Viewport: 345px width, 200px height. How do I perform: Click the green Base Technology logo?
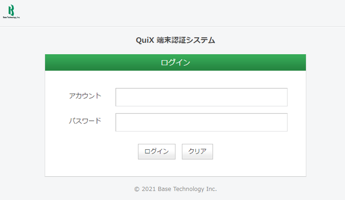[11, 10]
